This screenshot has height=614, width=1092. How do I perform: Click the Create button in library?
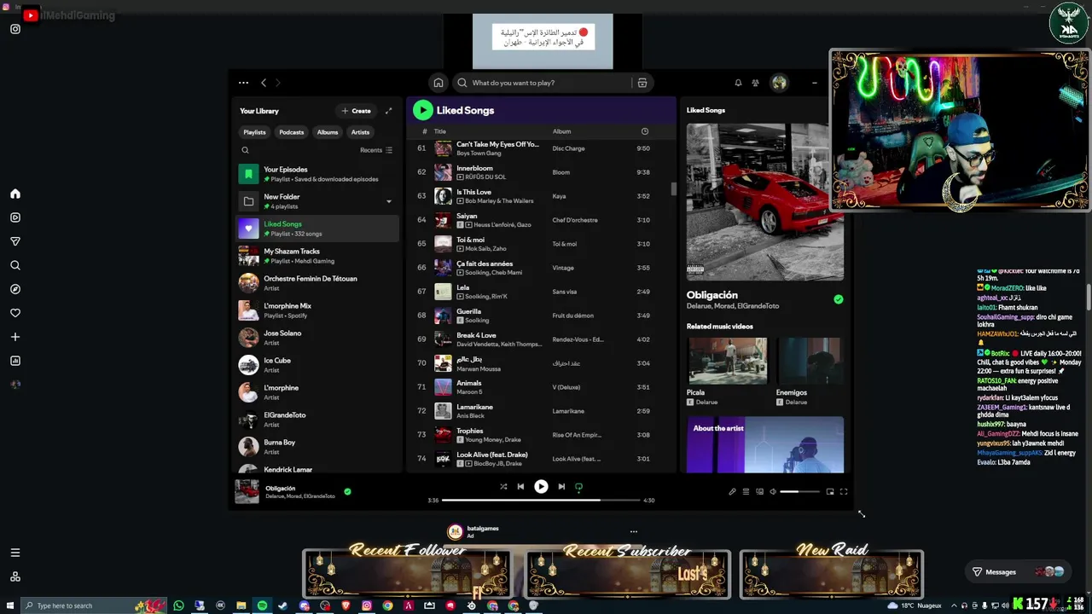(x=356, y=111)
